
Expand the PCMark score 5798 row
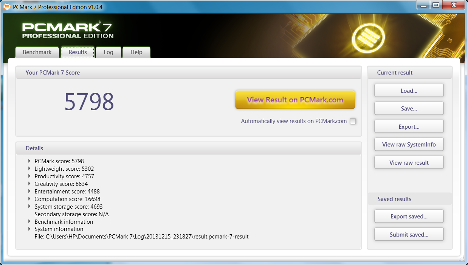(x=29, y=161)
